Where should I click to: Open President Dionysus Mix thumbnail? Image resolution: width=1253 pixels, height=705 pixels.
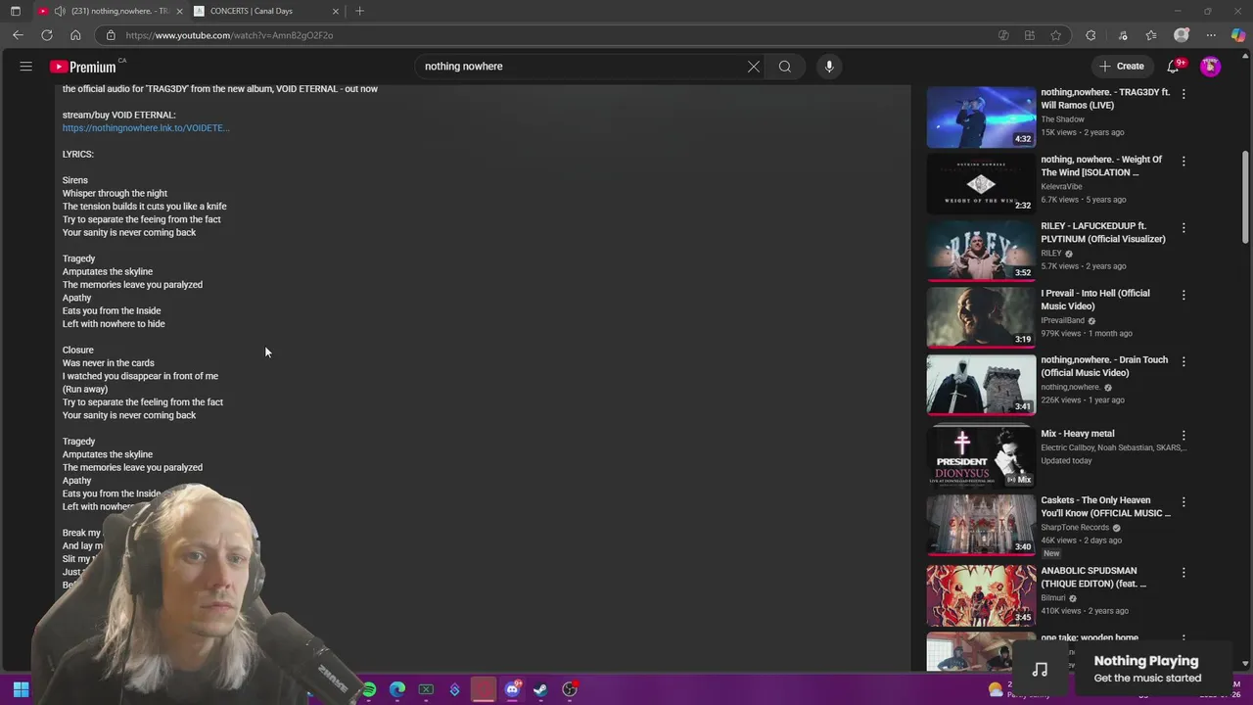tap(981, 457)
